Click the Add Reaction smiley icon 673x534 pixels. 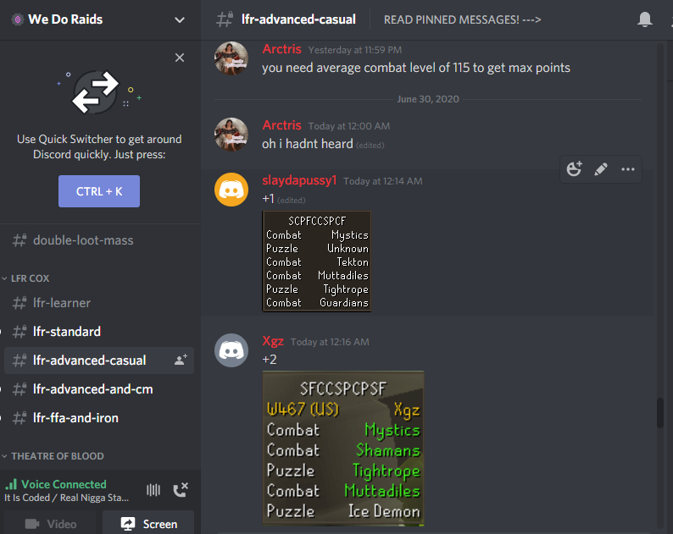(574, 169)
